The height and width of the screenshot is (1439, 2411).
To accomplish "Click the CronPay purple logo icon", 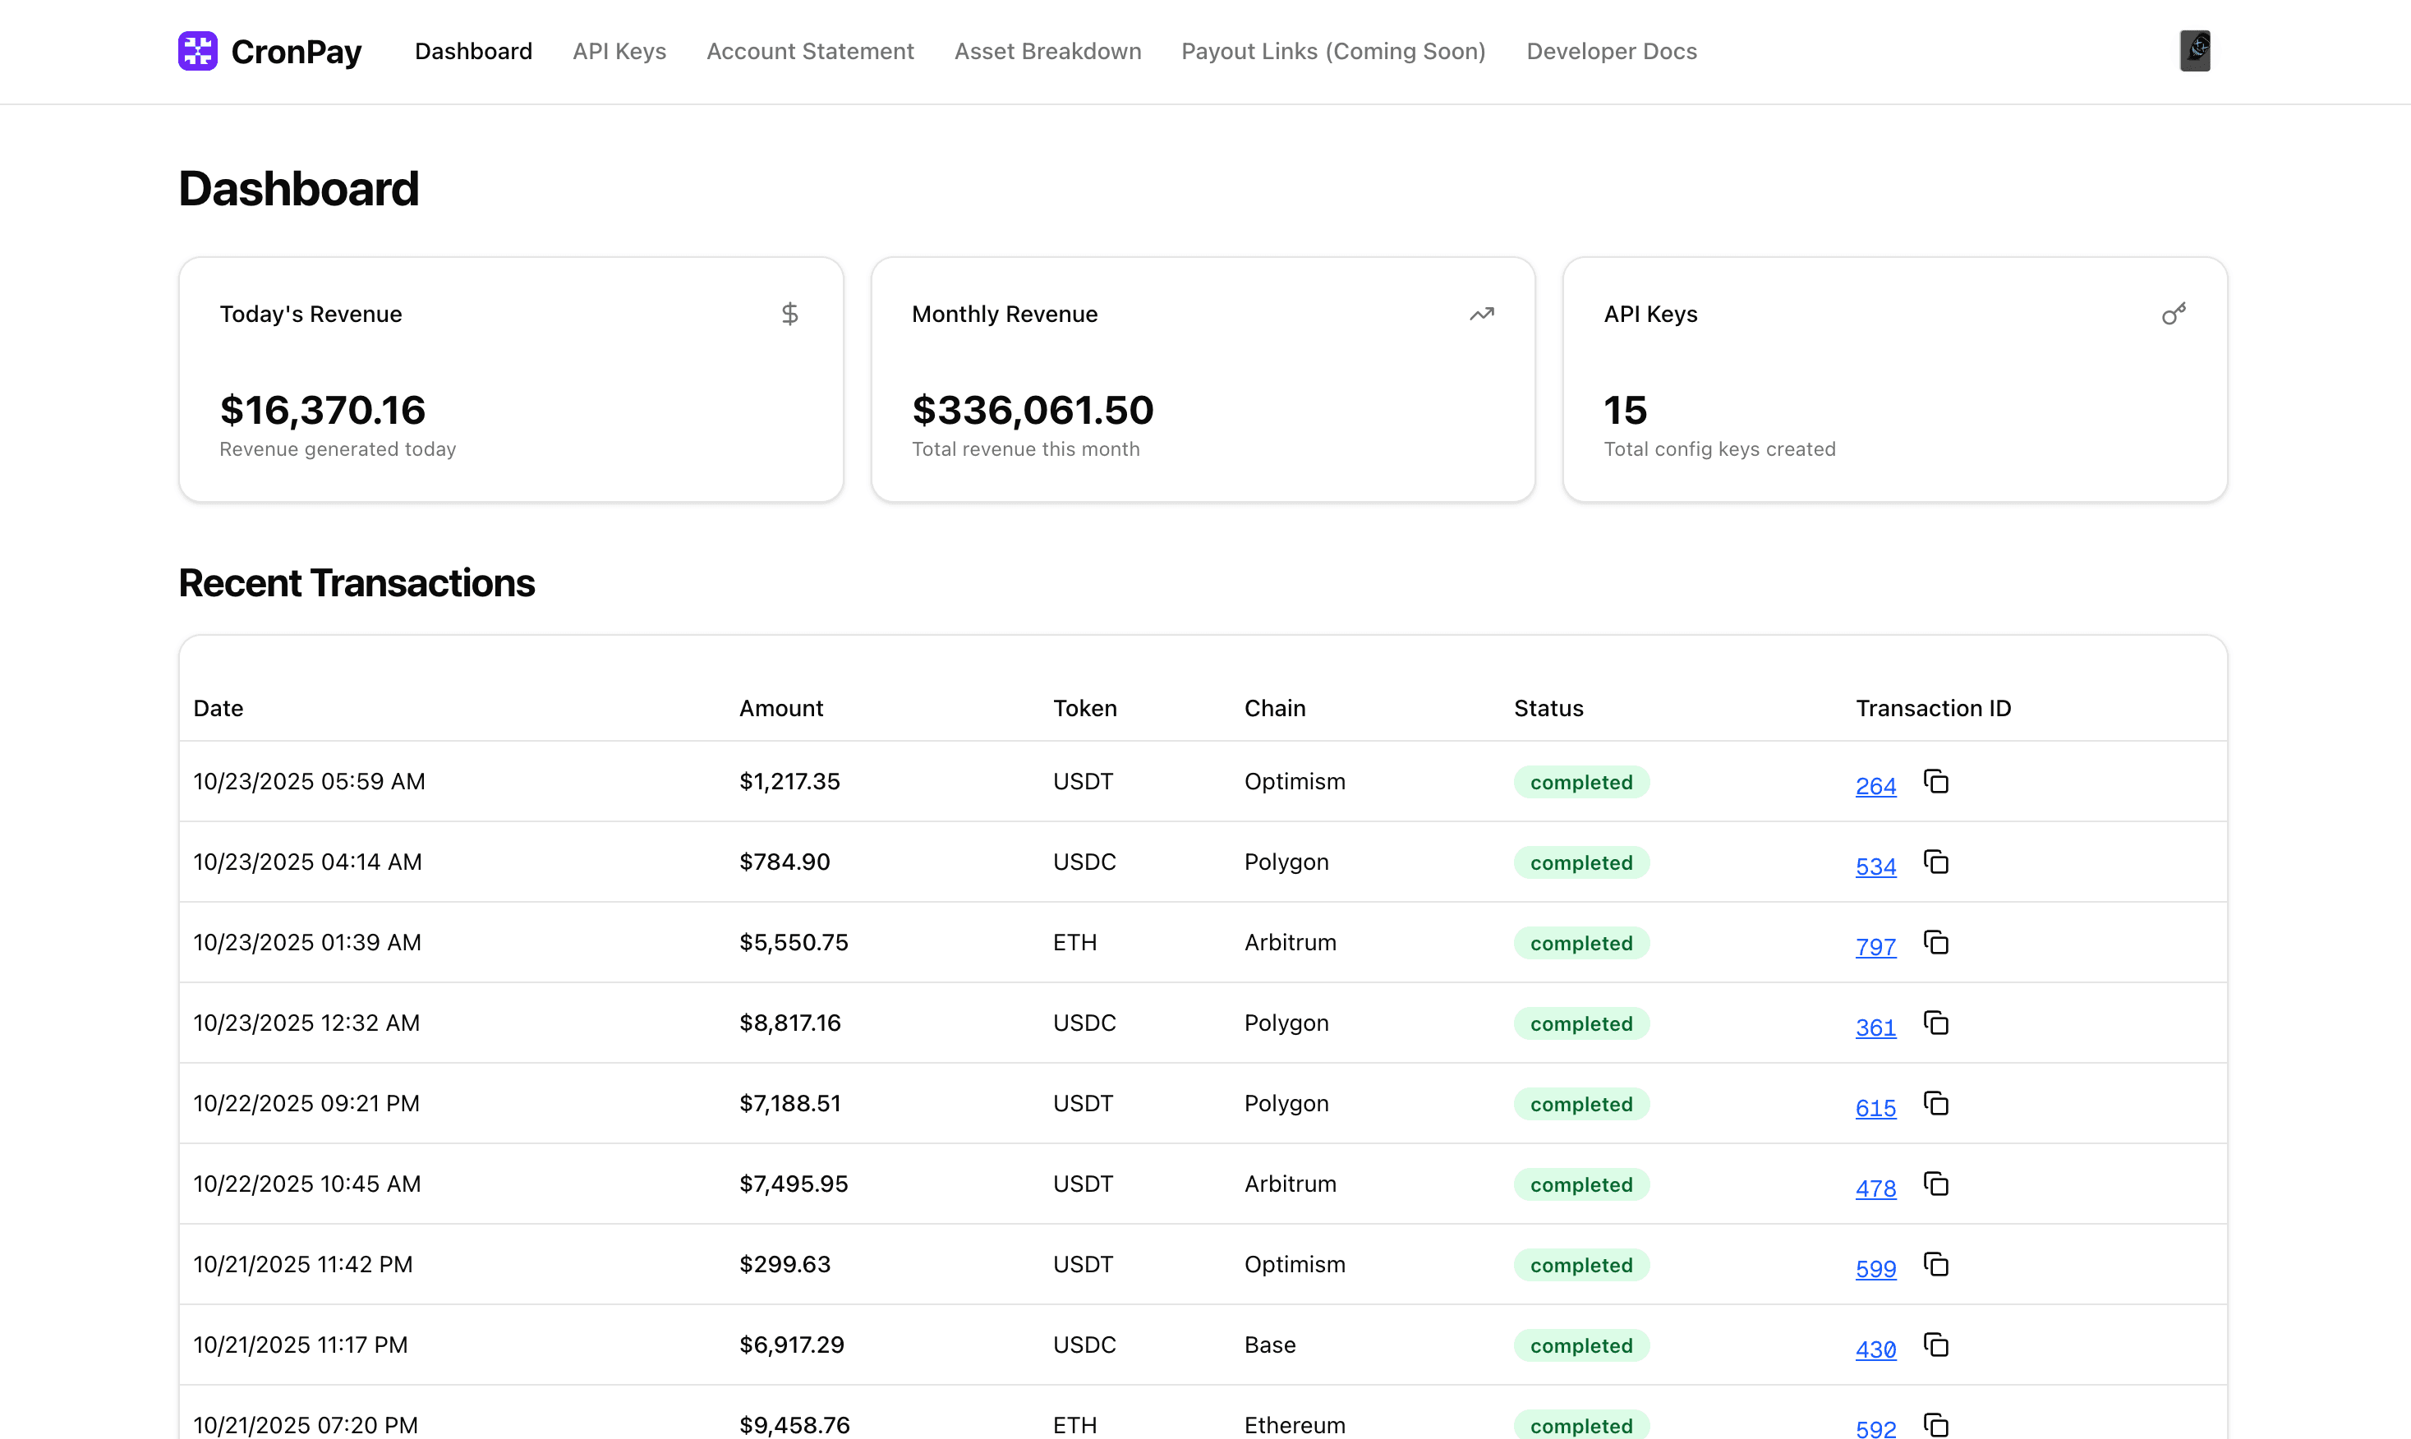I will pyautogui.click(x=198, y=50).
